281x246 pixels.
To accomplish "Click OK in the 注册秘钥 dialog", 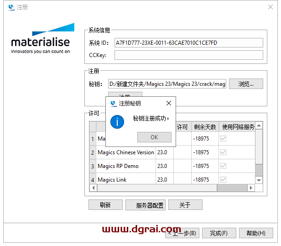I will [154, 137].
